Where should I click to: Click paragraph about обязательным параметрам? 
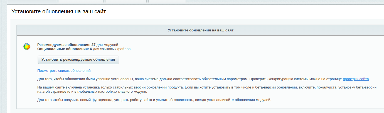(x=203, y=79)
